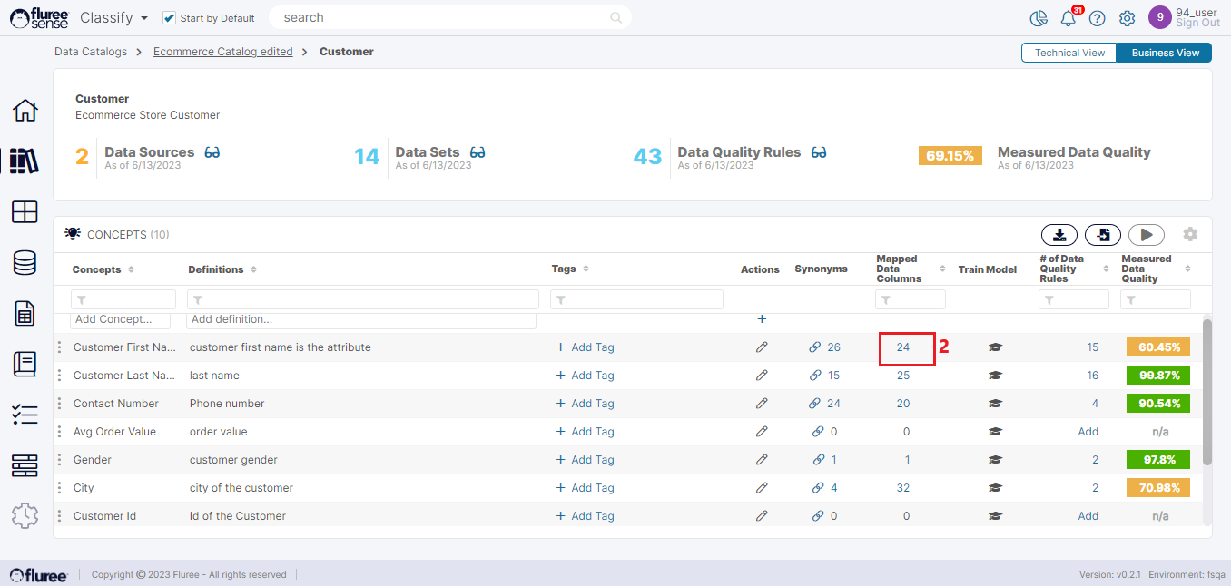Click the Home icon in sidebar
This screenshot has height=586, width=1231.
pyautogui.click(x=25, y=111)
